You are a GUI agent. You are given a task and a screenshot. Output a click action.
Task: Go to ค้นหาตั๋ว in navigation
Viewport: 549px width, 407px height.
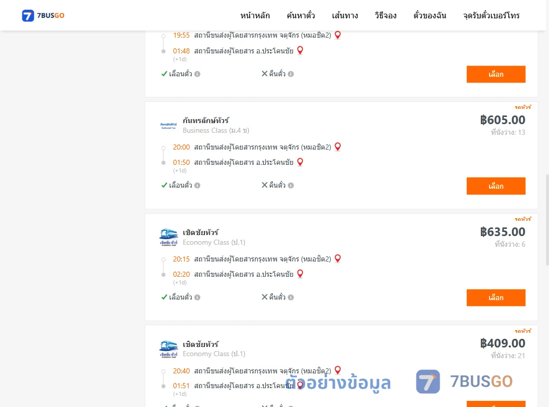pos(301,15)
